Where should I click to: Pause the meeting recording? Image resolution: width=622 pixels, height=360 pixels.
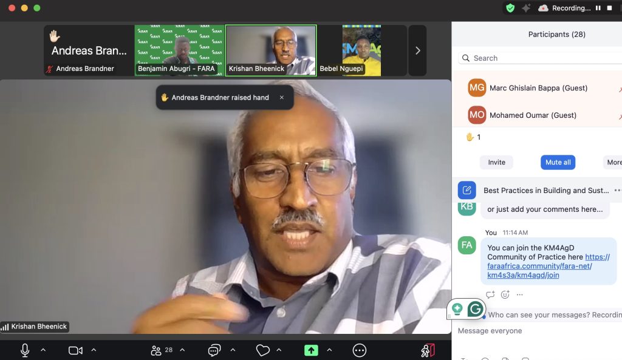(x=598, y=8)
